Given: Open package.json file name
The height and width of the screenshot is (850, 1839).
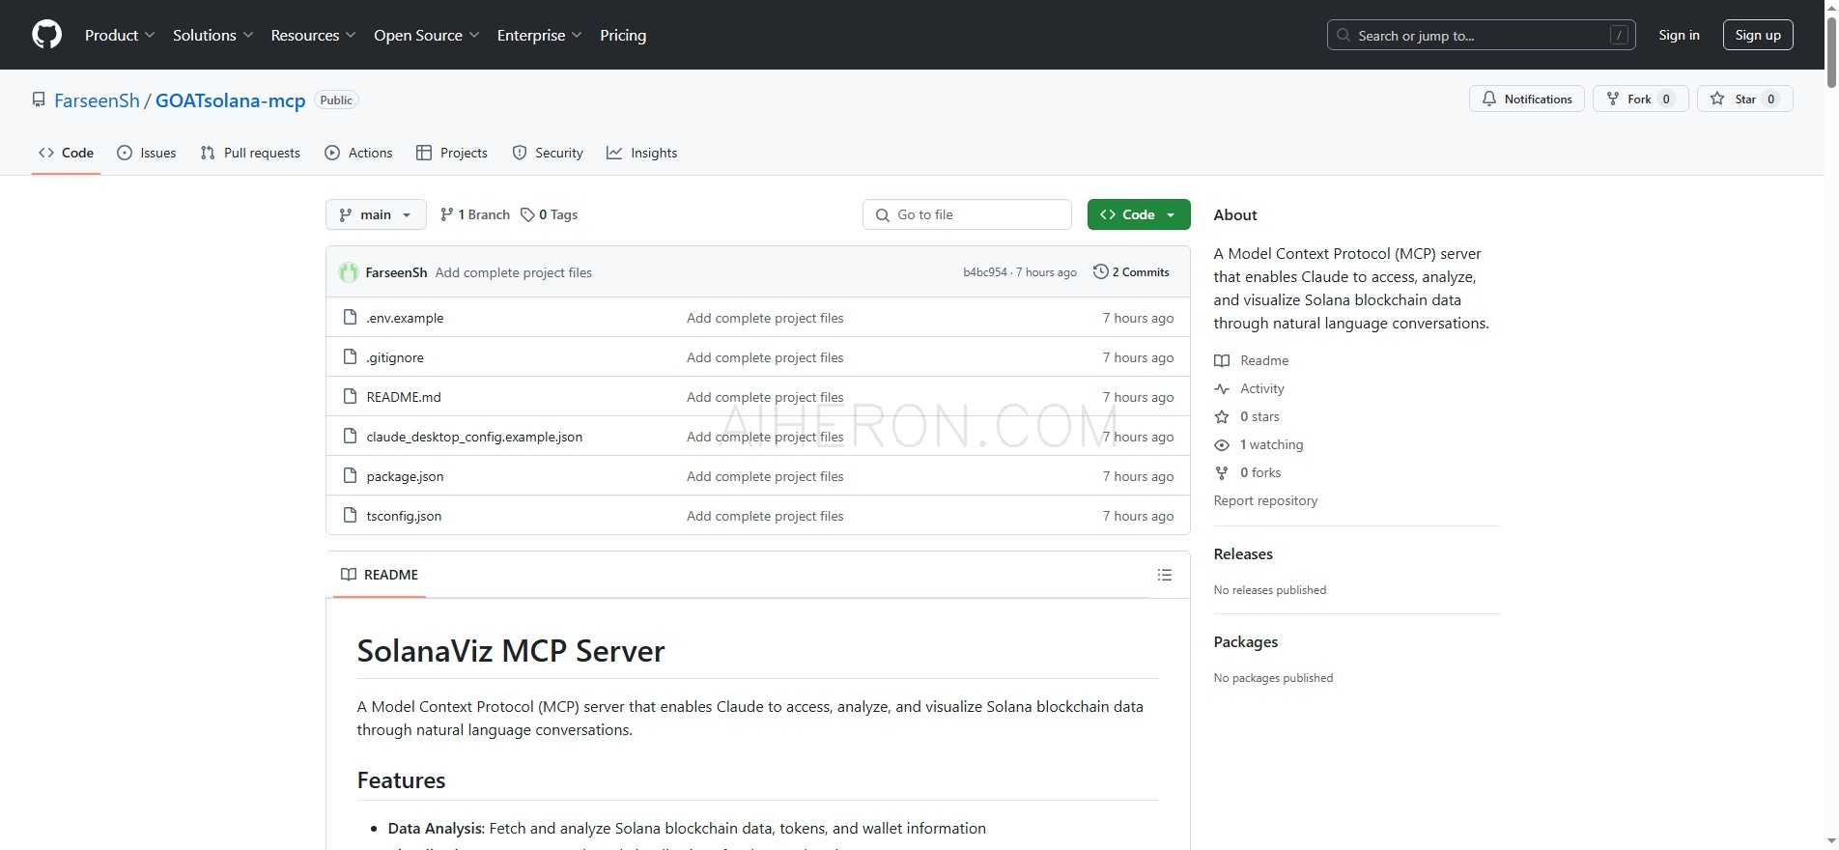Looking at the screenshot, I should pos(405,476).
